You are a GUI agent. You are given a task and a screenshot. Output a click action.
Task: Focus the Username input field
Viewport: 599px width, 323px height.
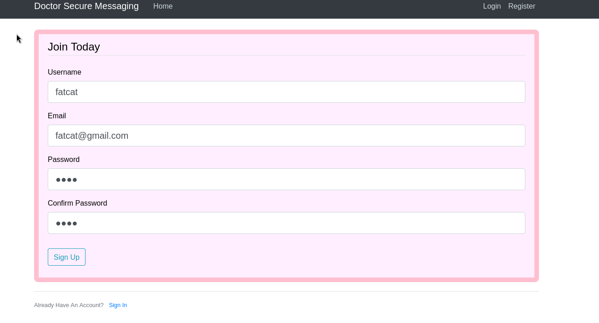pos(287,92)
